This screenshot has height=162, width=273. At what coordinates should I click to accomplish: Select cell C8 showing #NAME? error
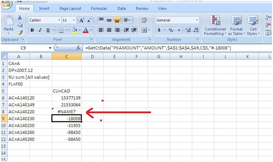coord(67,111)
